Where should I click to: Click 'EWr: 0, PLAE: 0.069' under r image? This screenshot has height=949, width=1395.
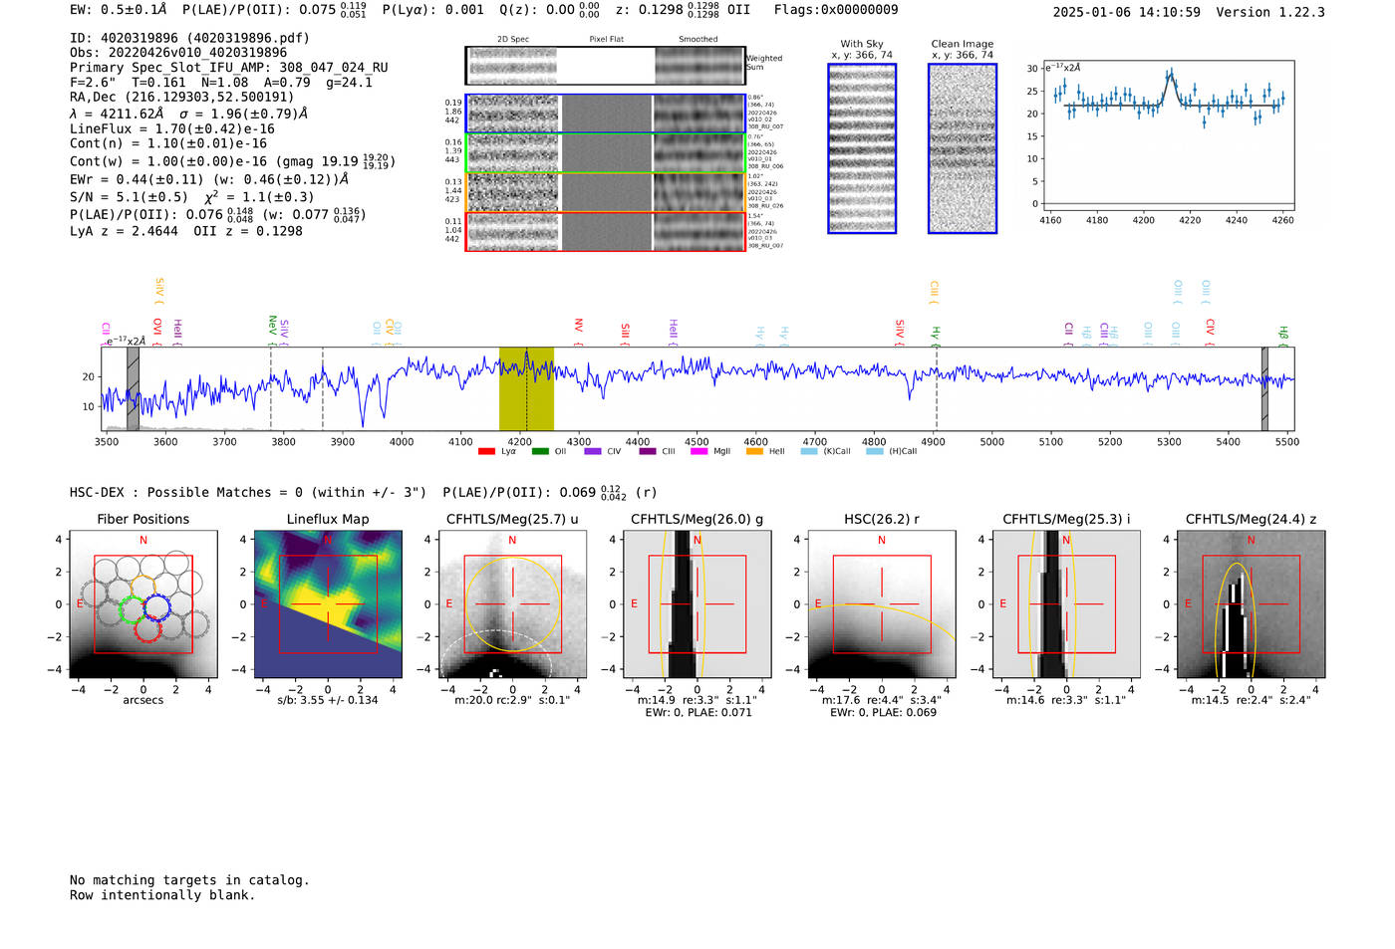pos(883,713)
